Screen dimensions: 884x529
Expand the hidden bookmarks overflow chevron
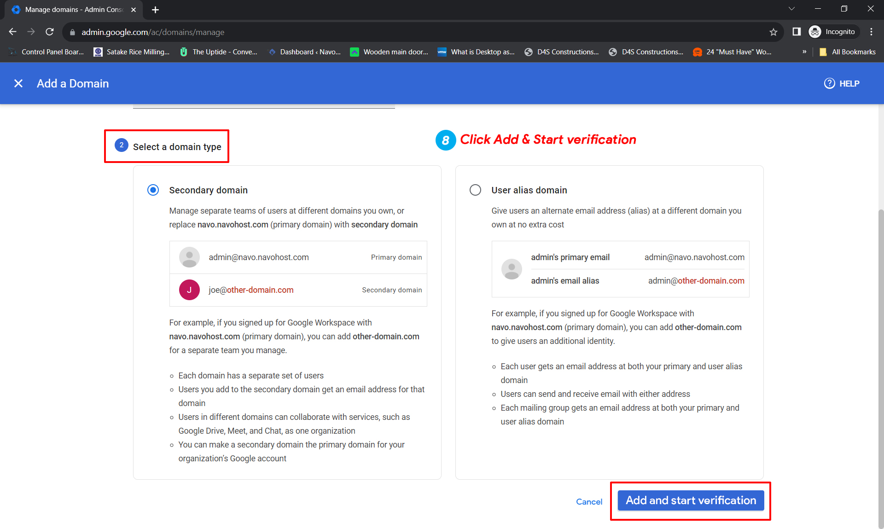(x=804, y=52)
